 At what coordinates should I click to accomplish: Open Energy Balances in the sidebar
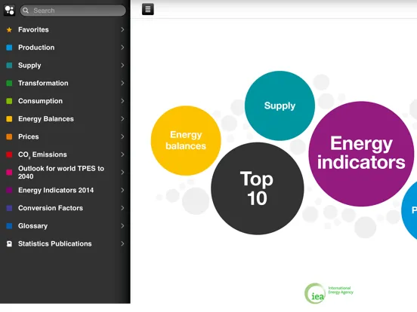[65, 119]
